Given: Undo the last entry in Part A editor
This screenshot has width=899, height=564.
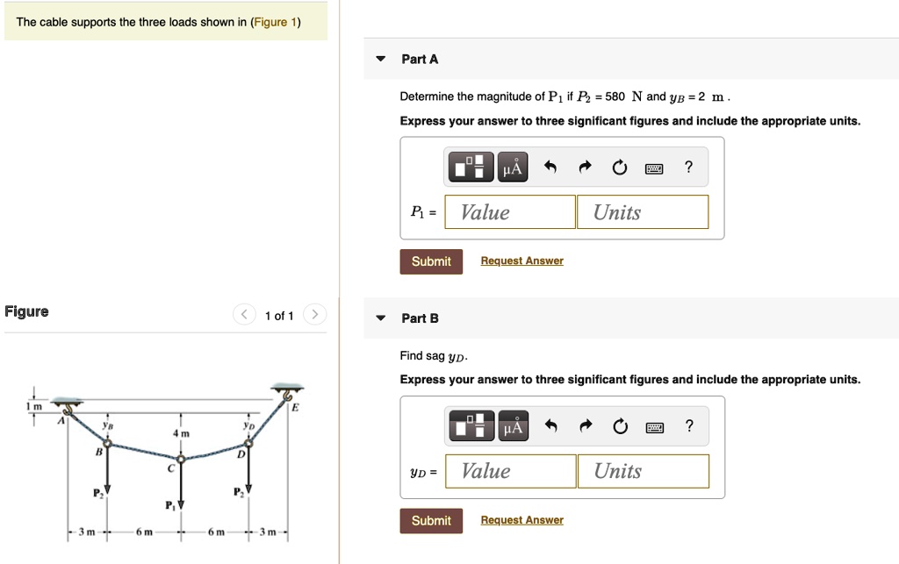Looking at the screenshot, I should [550, 167].
